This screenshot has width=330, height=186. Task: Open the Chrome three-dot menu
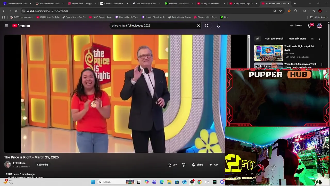[x=326, y=11]
